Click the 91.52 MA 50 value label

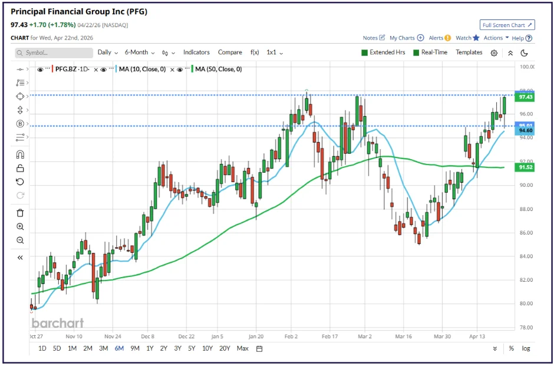pos(525,167)
